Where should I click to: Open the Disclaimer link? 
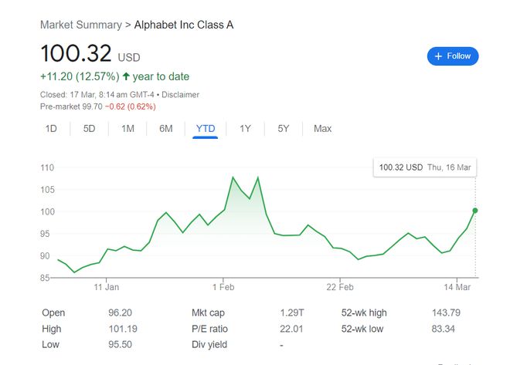click(180, 95)
